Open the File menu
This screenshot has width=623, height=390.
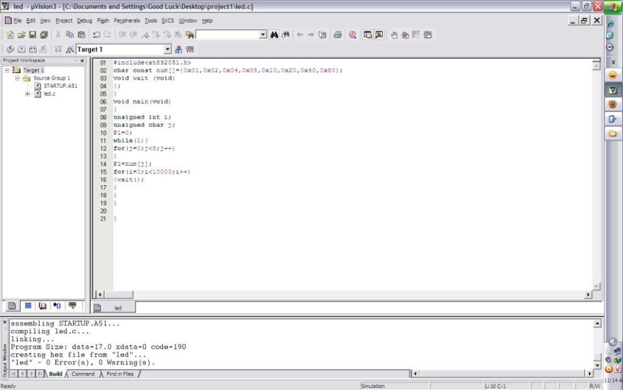18,21
